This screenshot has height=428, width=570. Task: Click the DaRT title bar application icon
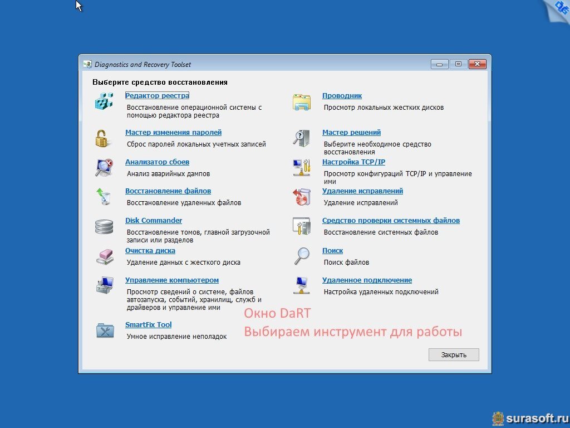[x=87, y=65]
